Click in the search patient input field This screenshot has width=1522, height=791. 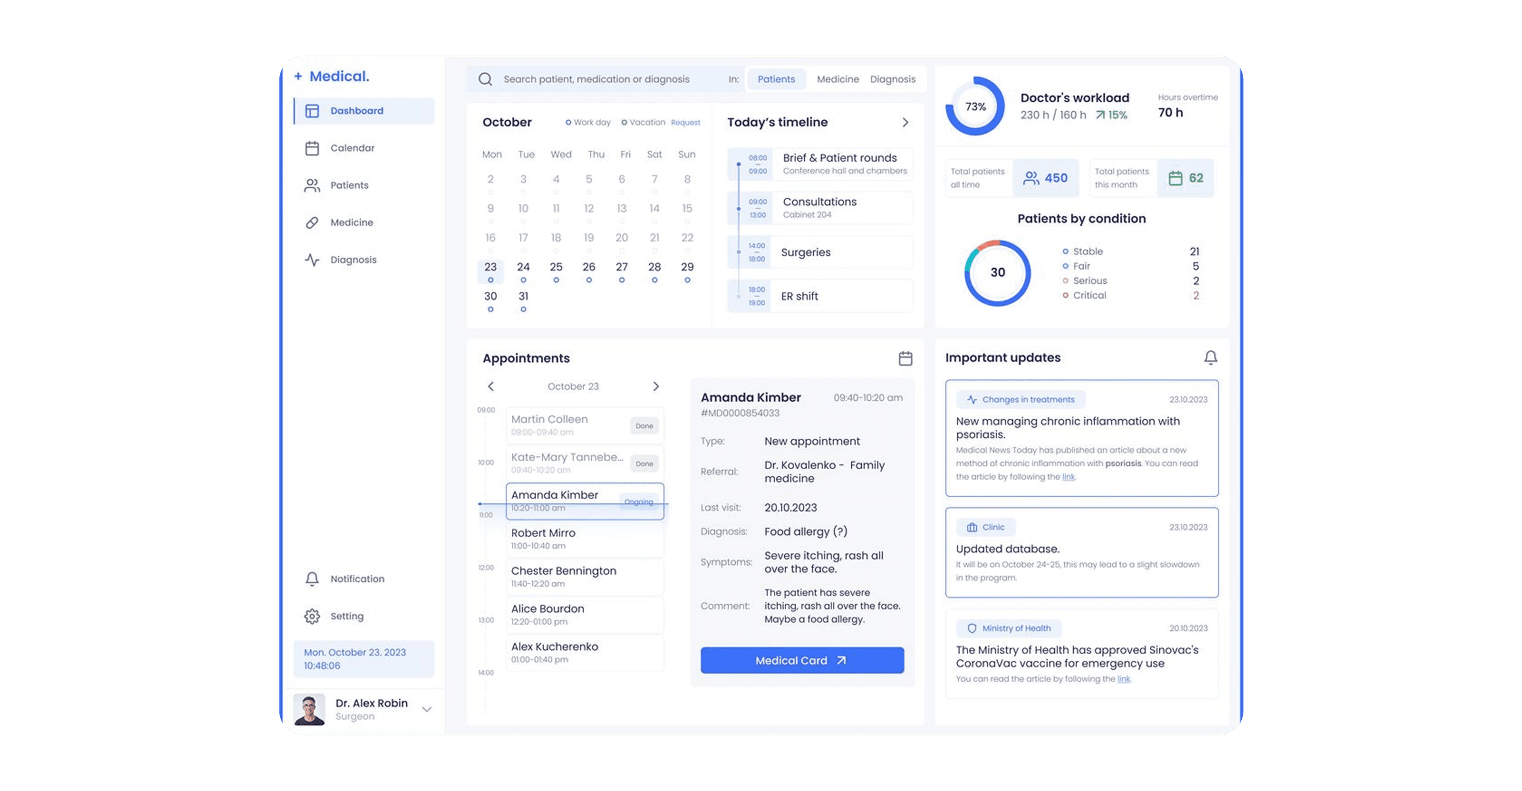597,79
